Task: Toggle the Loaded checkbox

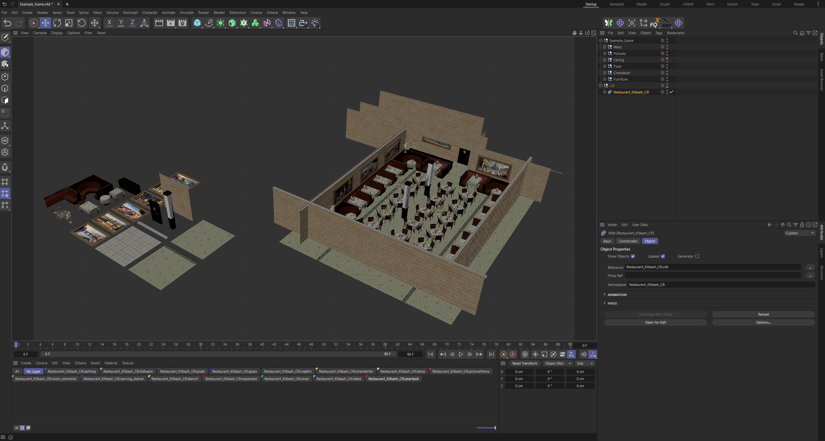Action: [663, 257]
